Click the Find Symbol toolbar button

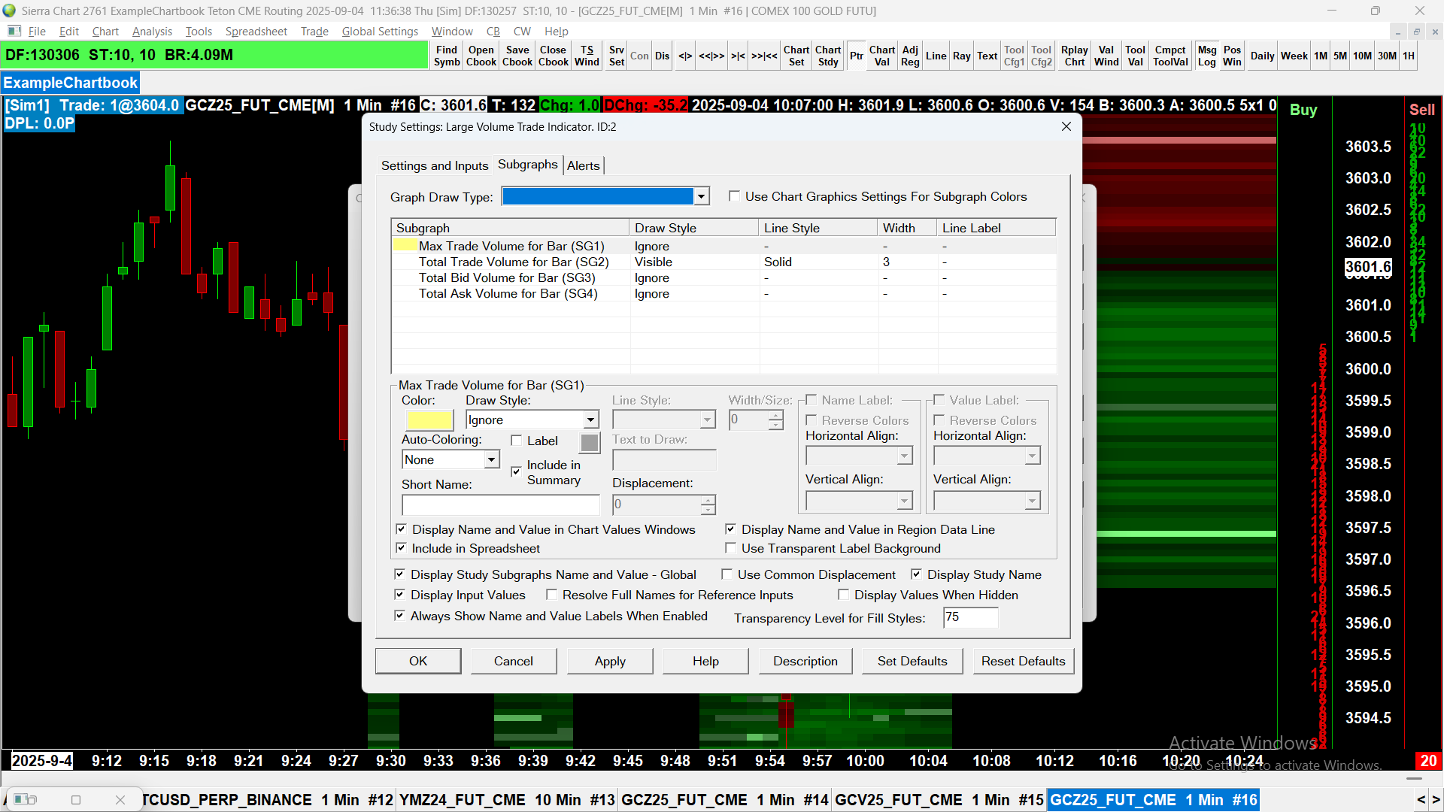446,56
